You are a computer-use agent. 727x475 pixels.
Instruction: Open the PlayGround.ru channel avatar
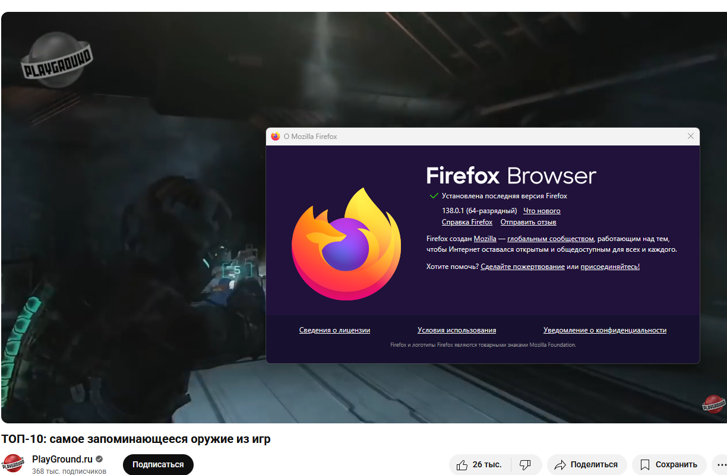[x=12, y=464]
